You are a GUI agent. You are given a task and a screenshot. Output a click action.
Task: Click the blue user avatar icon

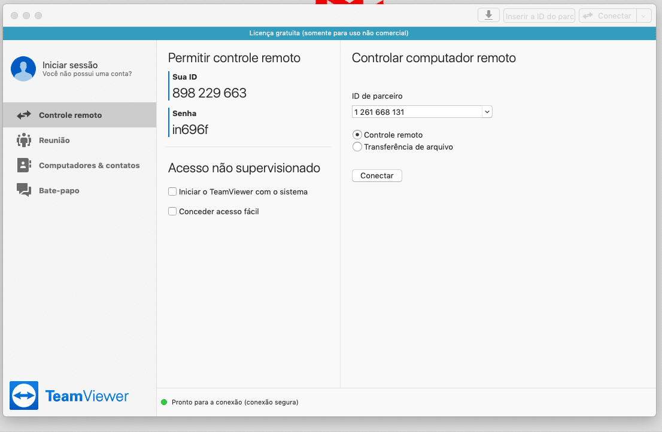point(23,69)
